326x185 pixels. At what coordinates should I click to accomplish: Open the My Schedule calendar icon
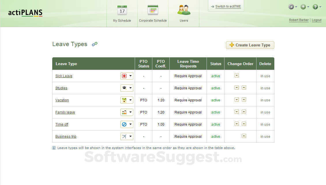[122, 11]
